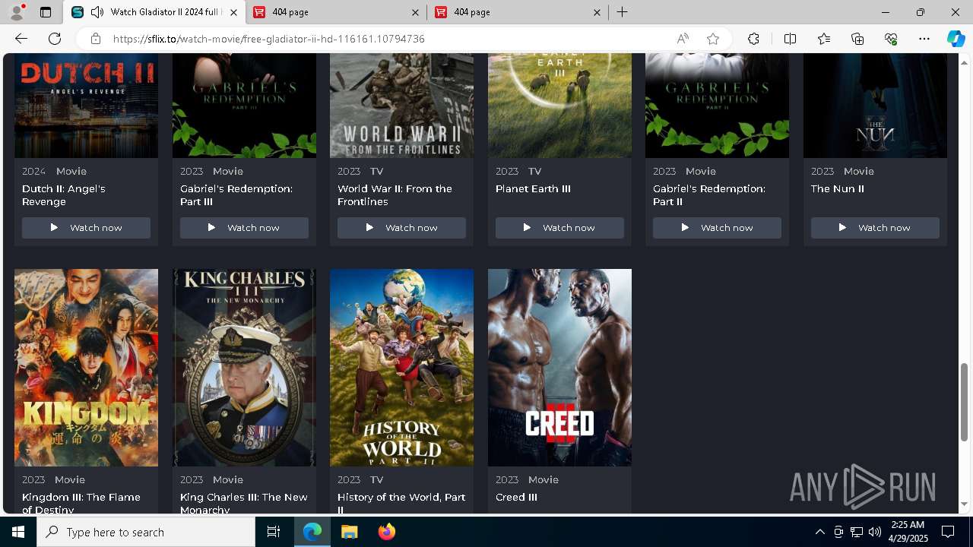Reload the page with the Refresh icon
Screen dimensions: 973x547
pyautogui.click(x=55, y=39)
